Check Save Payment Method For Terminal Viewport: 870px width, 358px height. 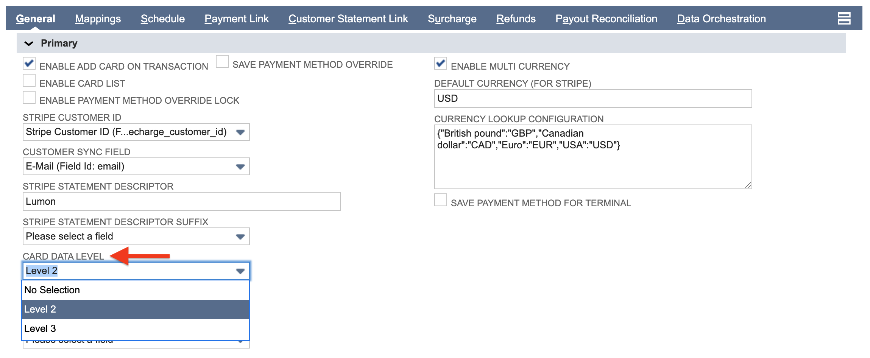pos(441,200)
